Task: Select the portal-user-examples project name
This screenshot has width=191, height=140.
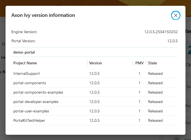Action: tap(31, 111)
